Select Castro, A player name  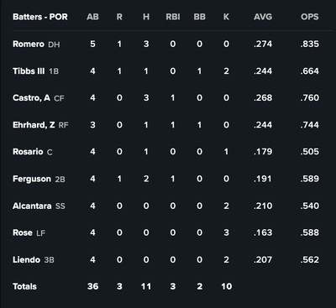pyautogui.click(x=31, y=98)
